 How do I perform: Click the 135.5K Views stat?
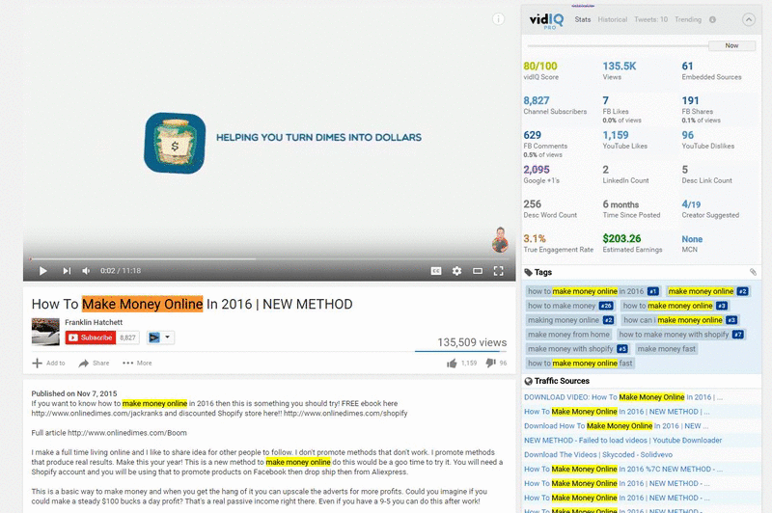pos(620,70)
